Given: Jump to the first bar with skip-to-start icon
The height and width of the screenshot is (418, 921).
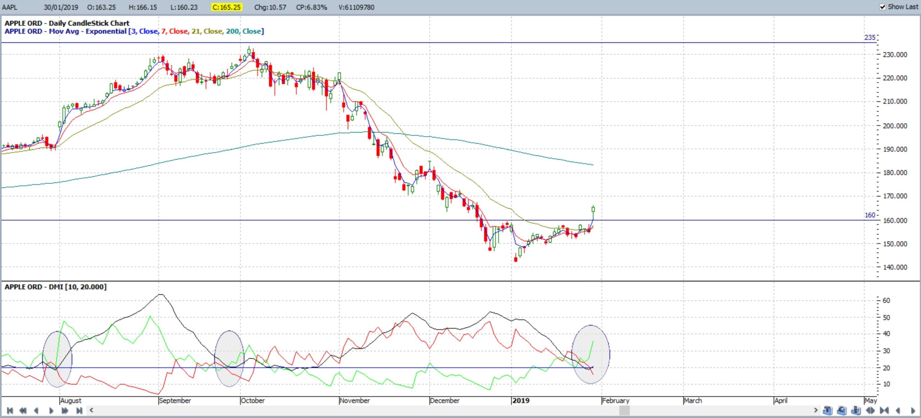Looking at the screenshot, I should coord(10,410).
